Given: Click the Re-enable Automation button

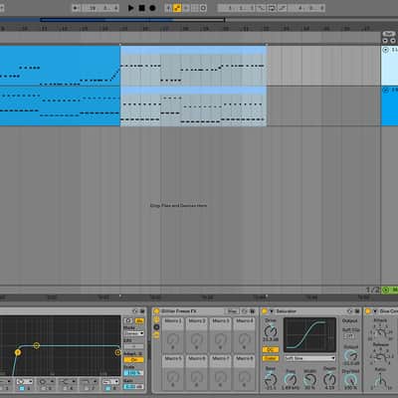Looking at the screenshot, I should (x=186, y=8).
